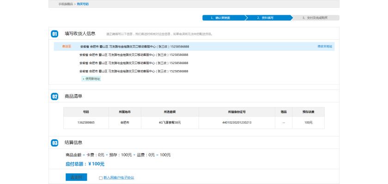Click the 商品清单 section heading
The height and width of the screenshot is (184, 388).
click(73, 96)
